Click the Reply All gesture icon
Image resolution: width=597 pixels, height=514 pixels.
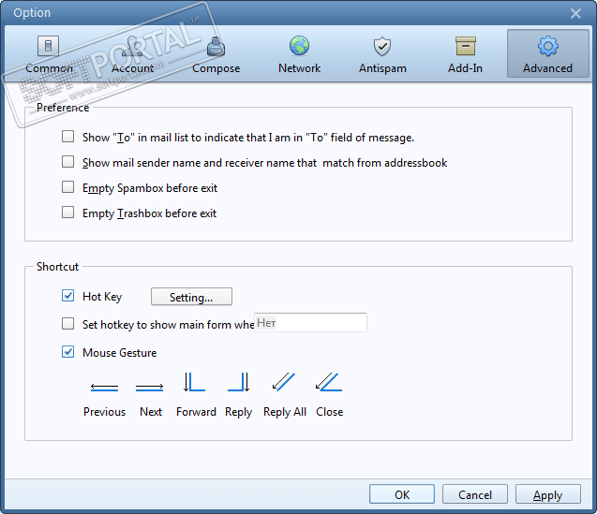[284, 382]
